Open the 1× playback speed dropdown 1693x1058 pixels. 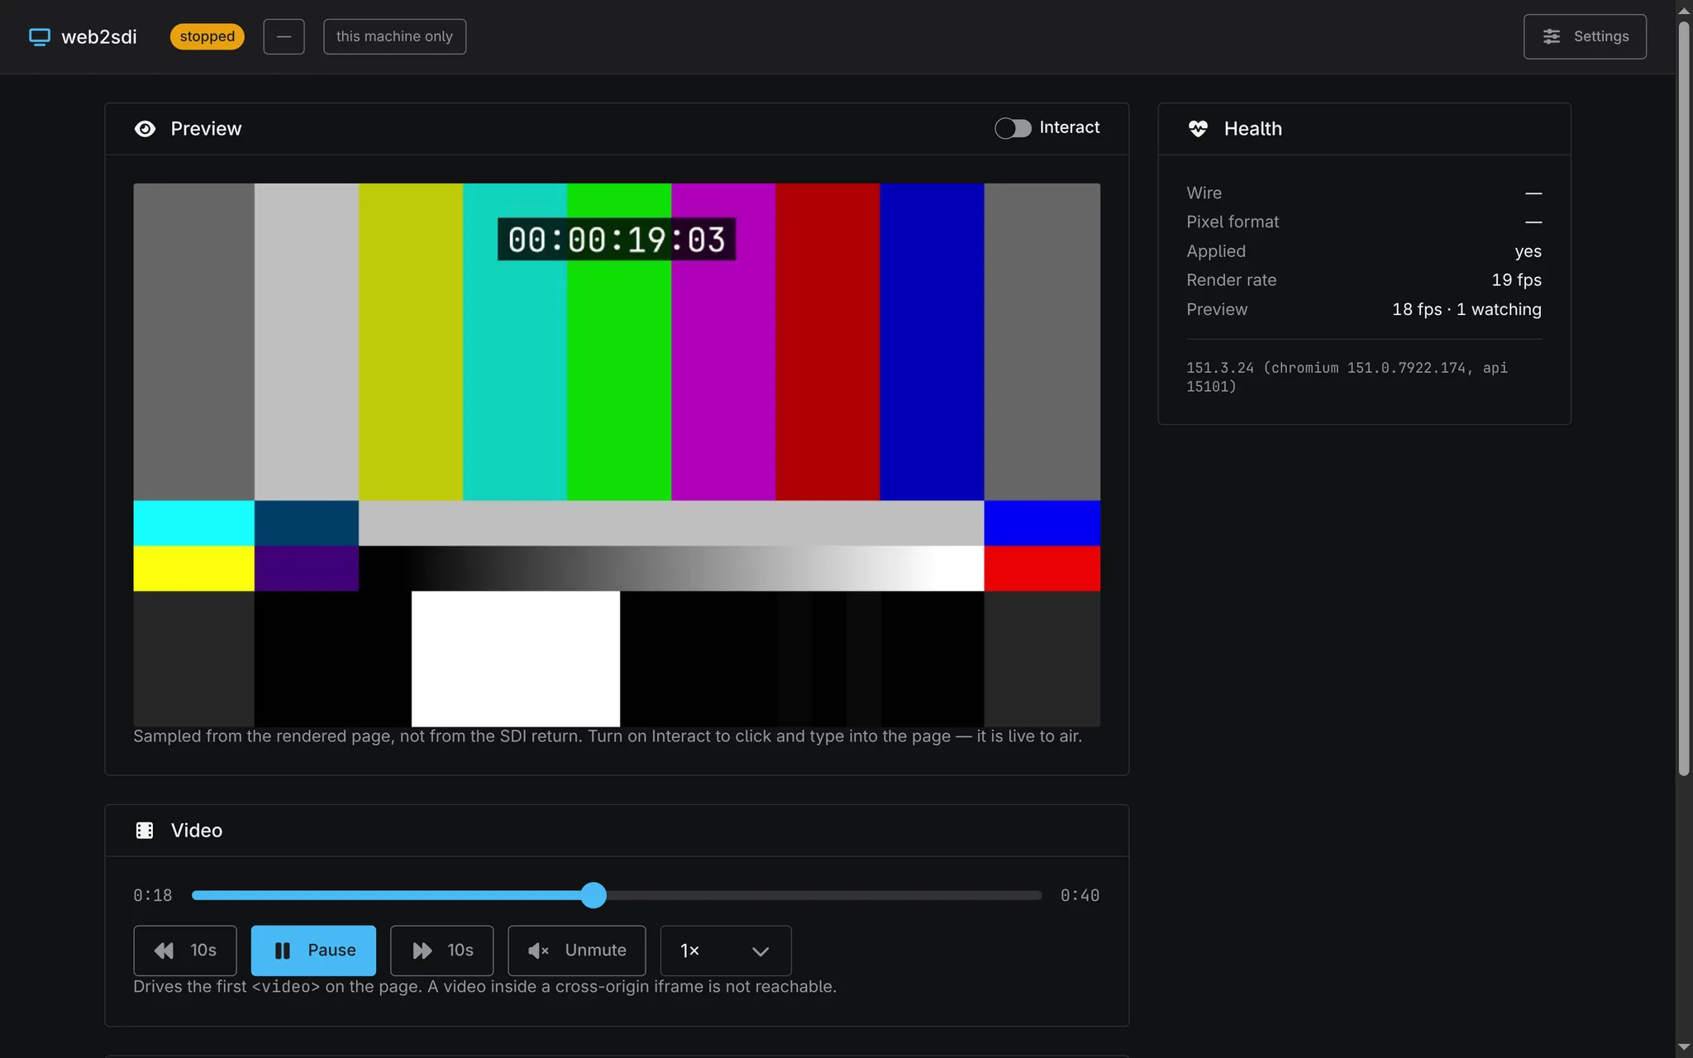(x=726, y=951)
